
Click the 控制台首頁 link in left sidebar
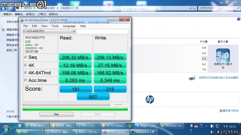click(12, 22)
